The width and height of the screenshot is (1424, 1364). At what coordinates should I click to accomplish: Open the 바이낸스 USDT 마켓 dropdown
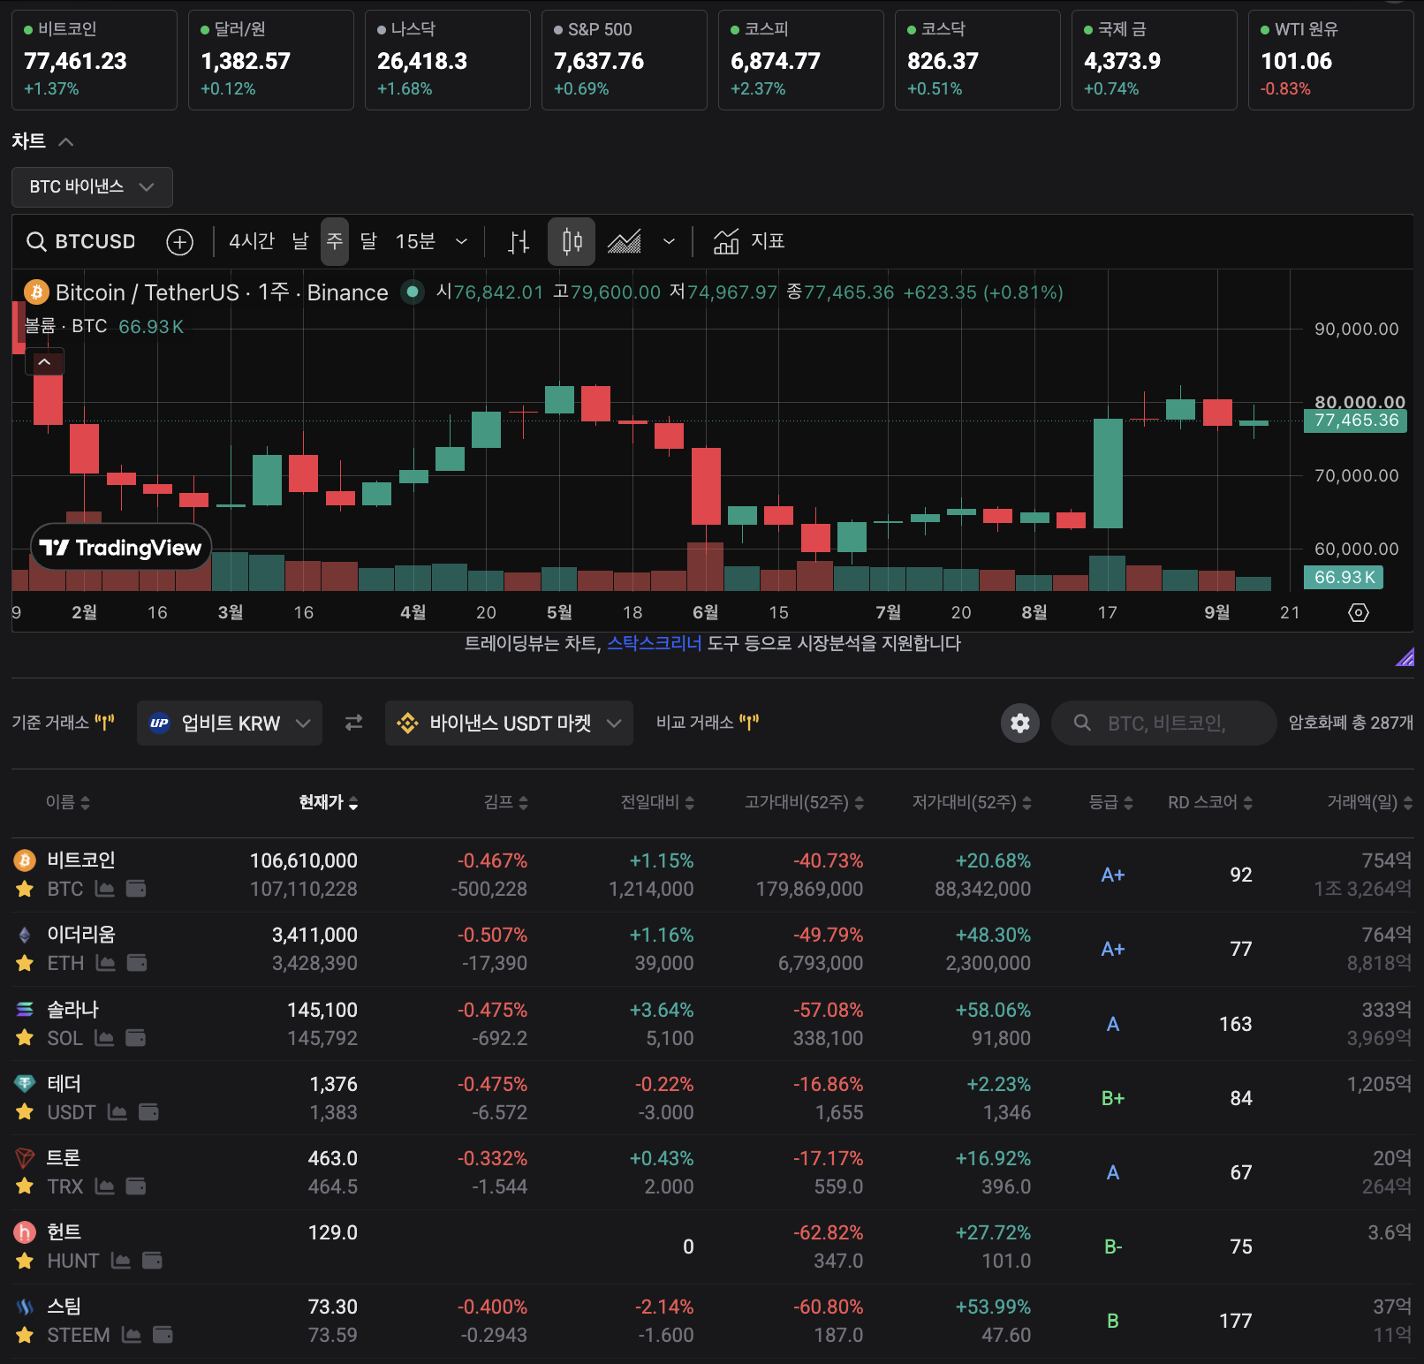(509, 724)
